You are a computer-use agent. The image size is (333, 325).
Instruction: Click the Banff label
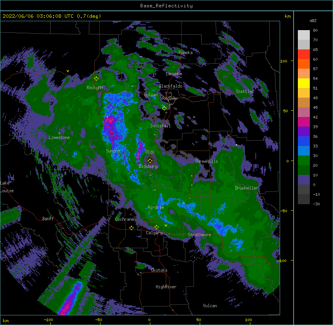[x=48, y=219]
